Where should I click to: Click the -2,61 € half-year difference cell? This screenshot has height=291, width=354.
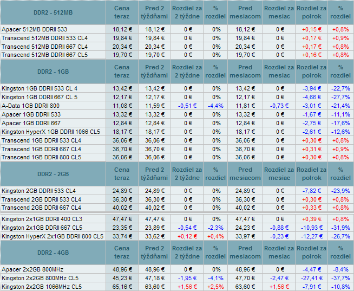click(x=312, y=132)
